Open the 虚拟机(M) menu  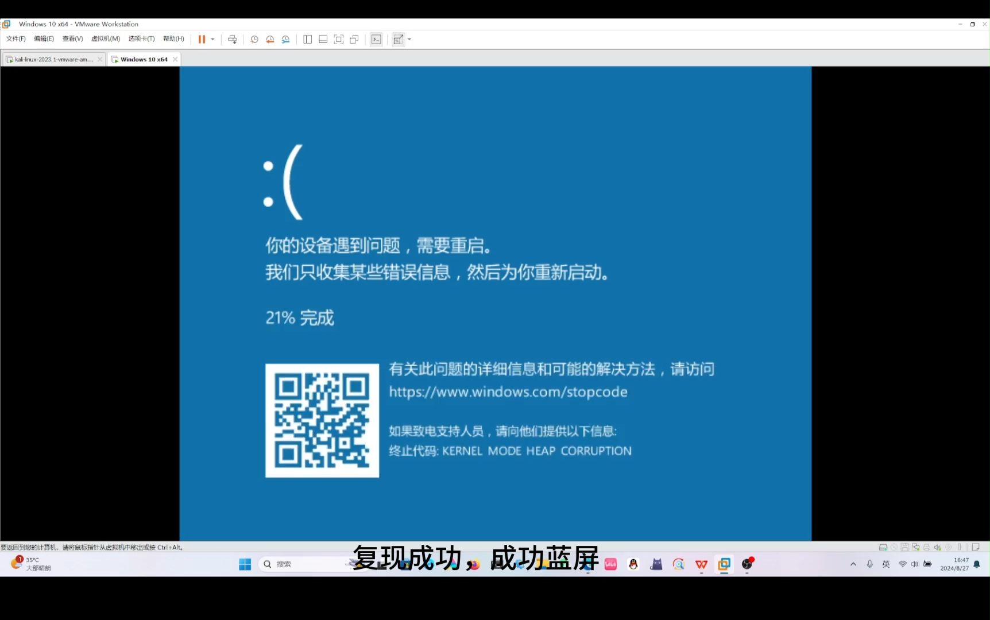tap(106, 39)
